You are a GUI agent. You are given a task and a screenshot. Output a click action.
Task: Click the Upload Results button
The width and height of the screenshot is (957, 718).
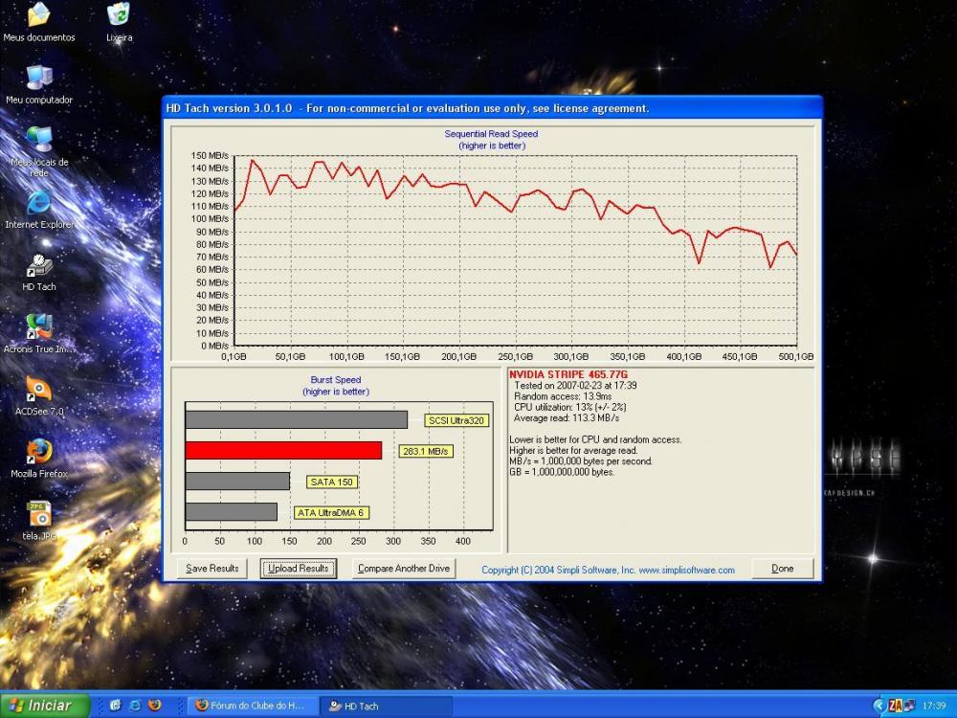tap(299, 569)
